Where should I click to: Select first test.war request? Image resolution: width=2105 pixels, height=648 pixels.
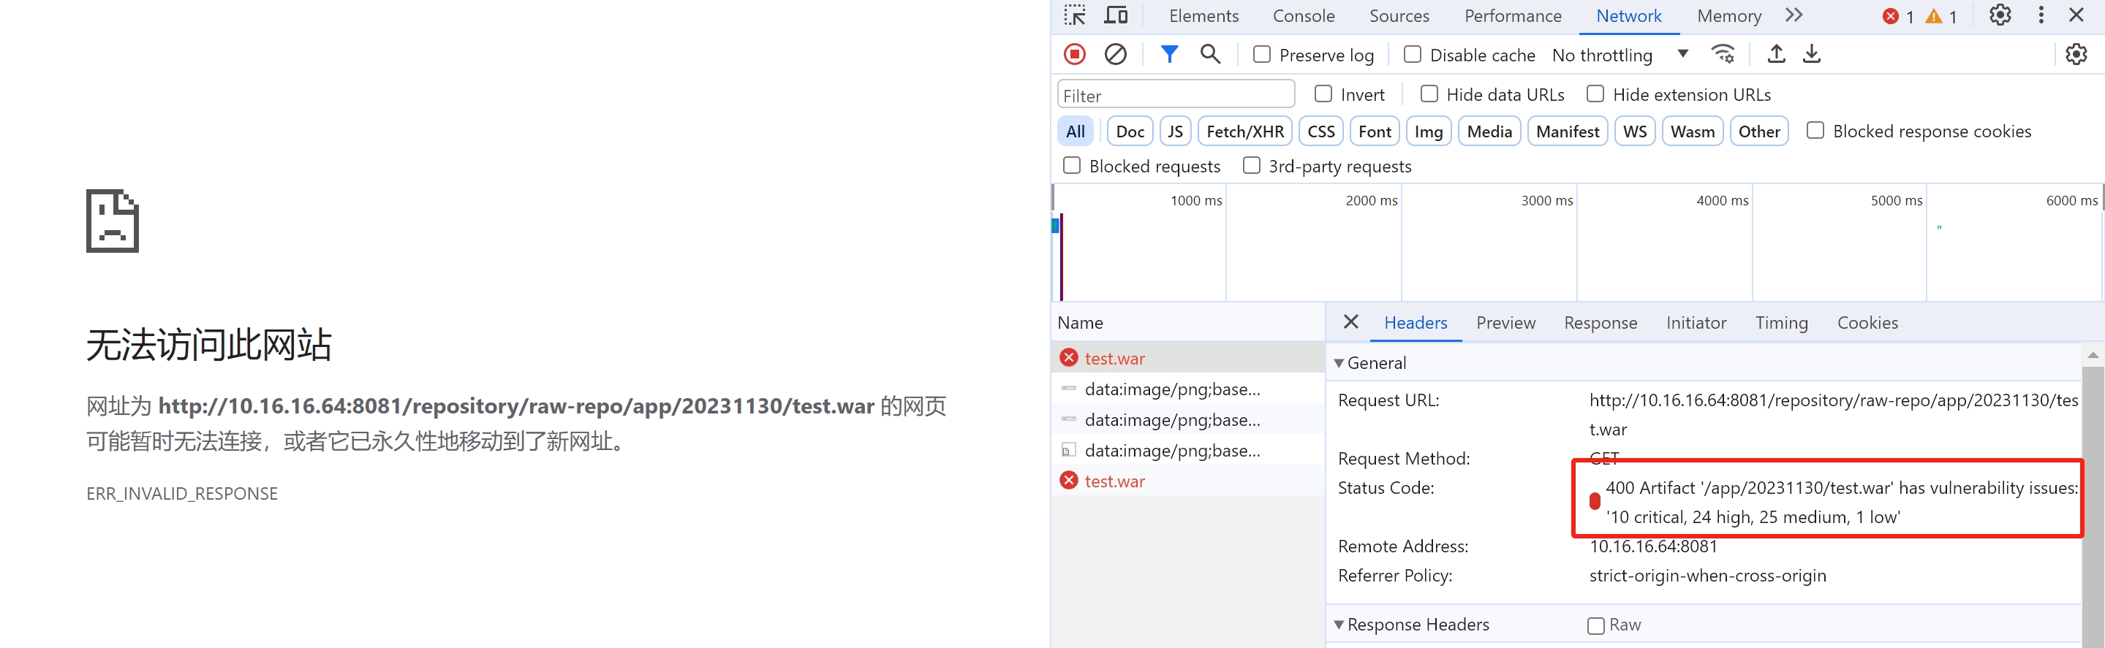pos(1114,358)
